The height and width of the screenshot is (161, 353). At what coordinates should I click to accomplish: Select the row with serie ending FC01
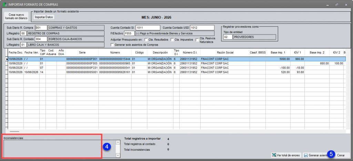[177, 68]
